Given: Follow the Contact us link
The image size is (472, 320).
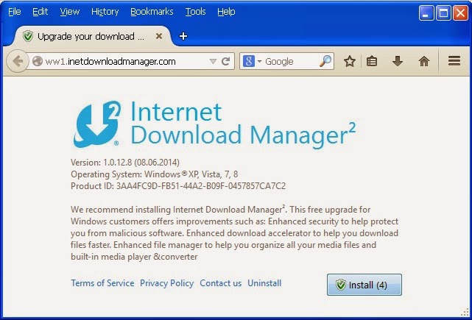Looking at the screenshot, I should 221,283.
